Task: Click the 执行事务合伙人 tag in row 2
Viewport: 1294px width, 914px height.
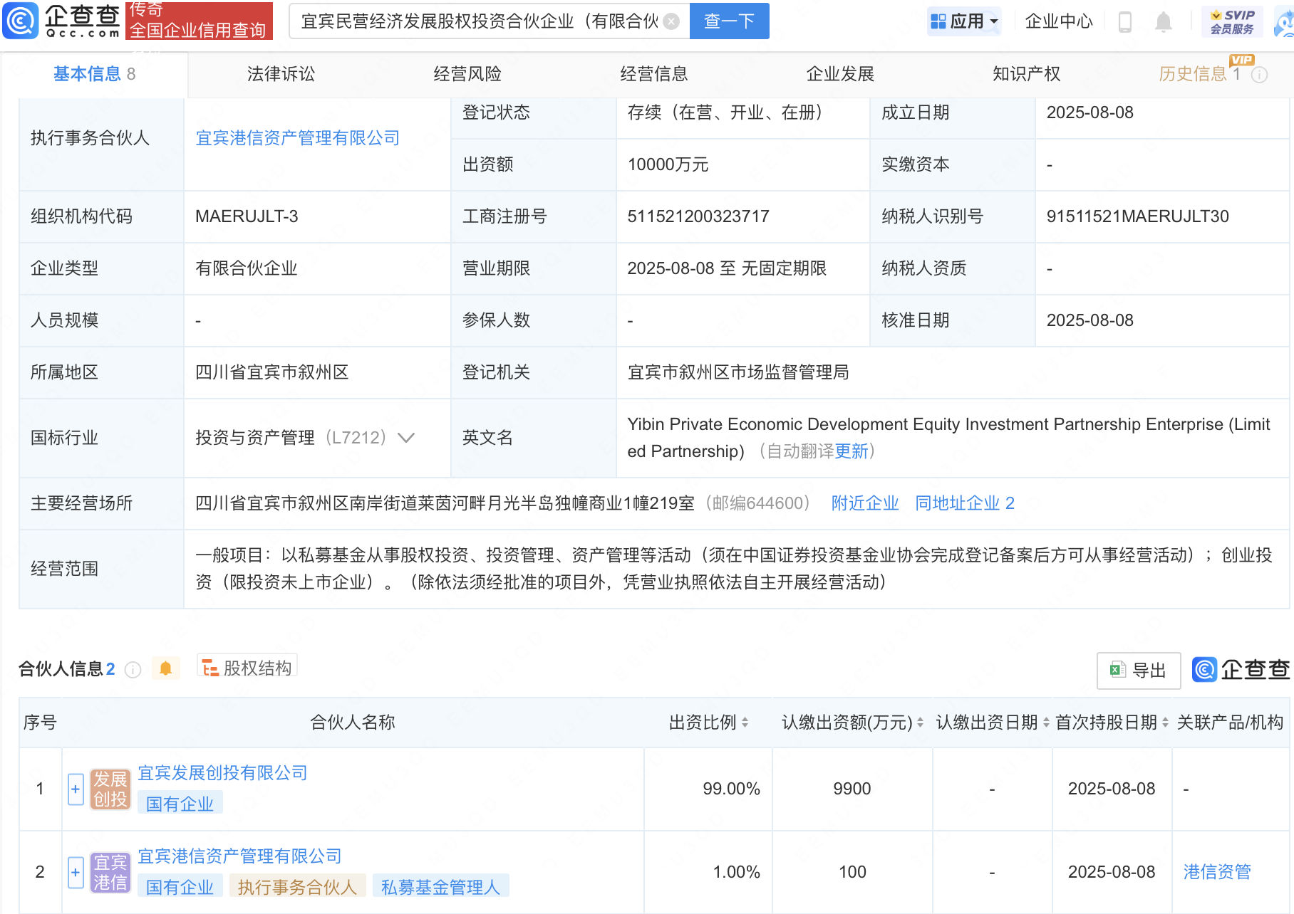Action: pyautogui.click(x=297, y=888)
